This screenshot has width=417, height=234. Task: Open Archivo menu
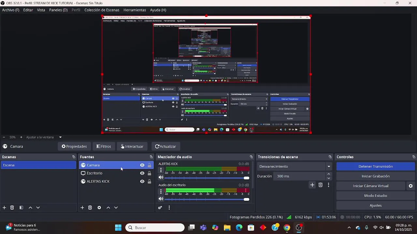point(11,10)
